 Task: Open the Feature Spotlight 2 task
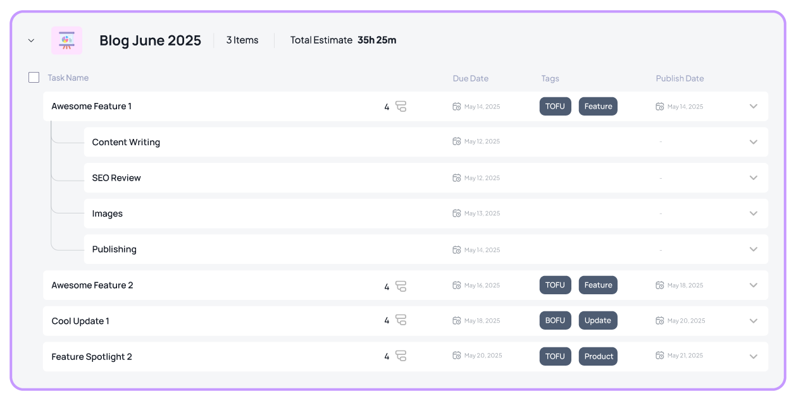(x=92, y=357)
